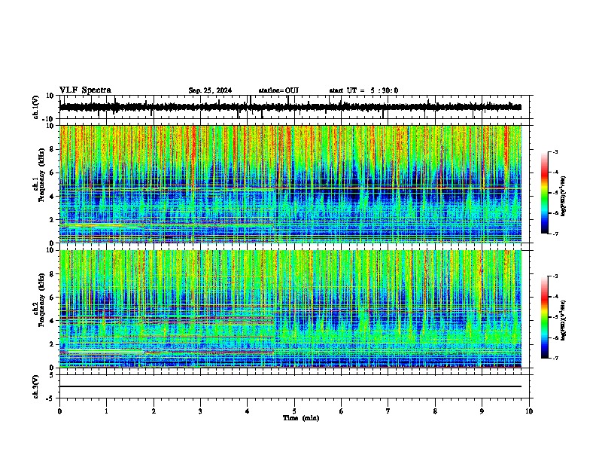Click the ch.2 colorbar log(PSD) unit label
596x461 pixels.
point(564,320)
